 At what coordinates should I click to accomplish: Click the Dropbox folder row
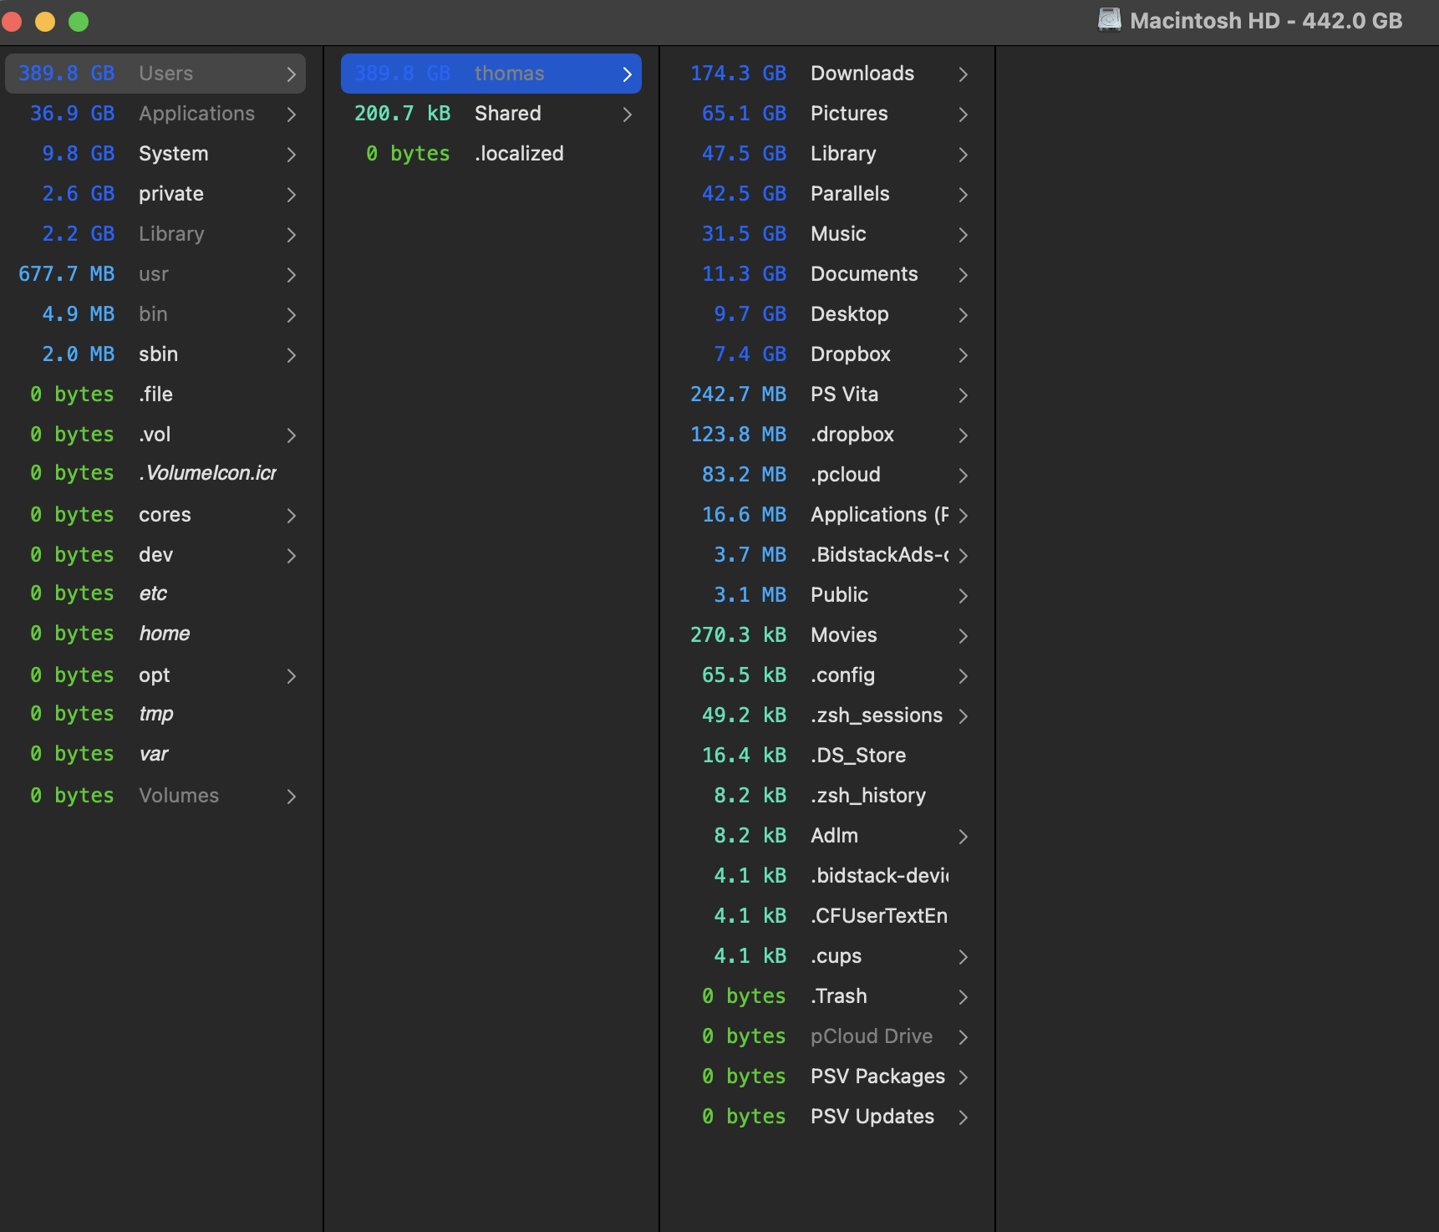point(850,354)
